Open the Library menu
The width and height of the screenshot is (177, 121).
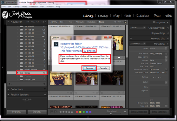click(x=16, y=7)
